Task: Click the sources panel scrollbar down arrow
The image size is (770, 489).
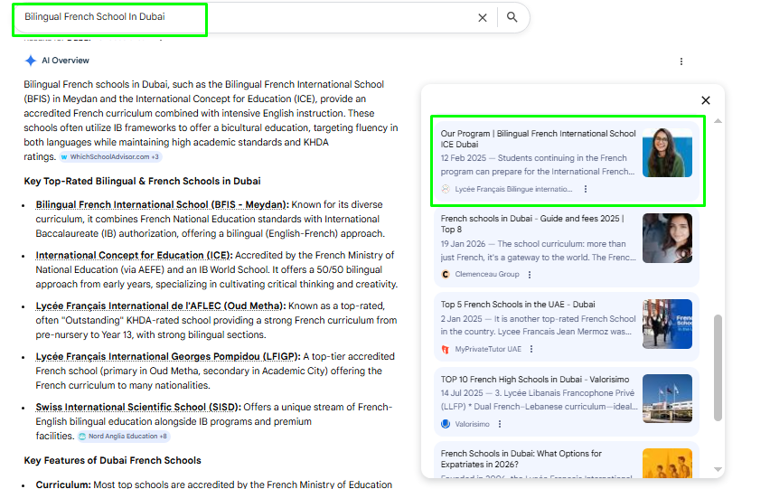Action: [718, 469]
